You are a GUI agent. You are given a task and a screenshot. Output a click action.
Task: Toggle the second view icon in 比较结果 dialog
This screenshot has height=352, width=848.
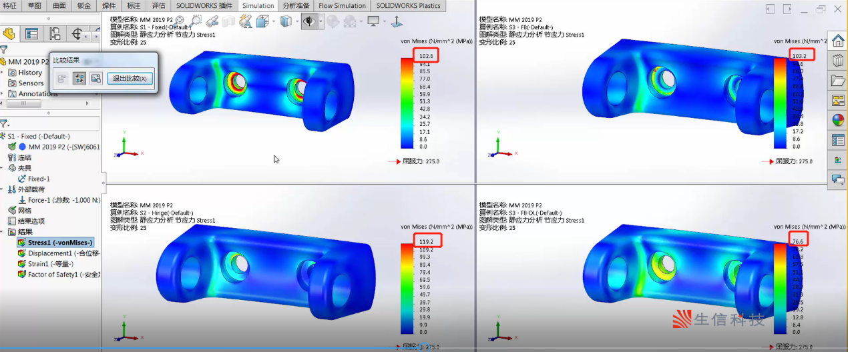click(x=79, y=78)
